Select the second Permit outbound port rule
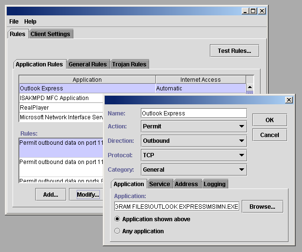 (61, 167)
